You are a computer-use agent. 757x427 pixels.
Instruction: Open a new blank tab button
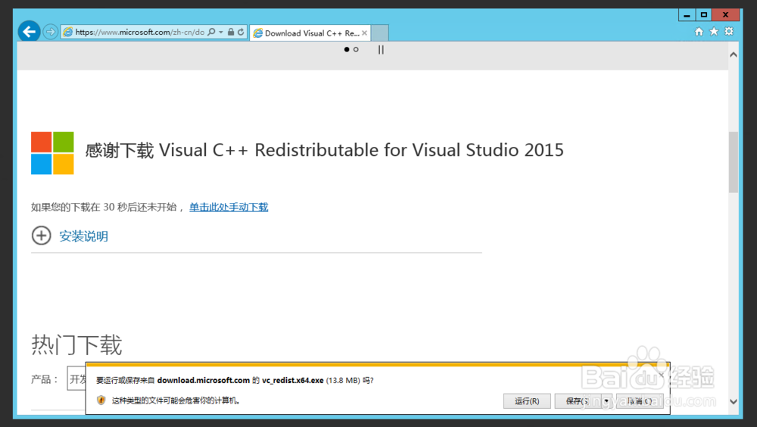pos(380,33)
